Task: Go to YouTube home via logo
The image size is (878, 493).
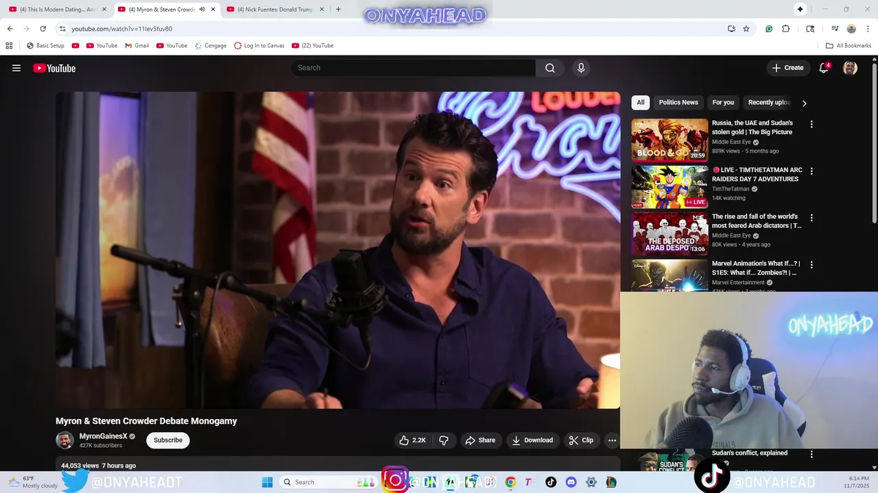Action: (54, 68)
